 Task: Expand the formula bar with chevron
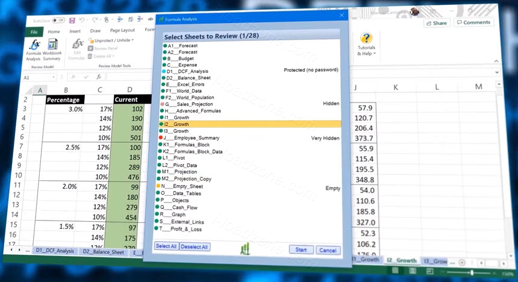pyautogui.click(x=497, y=72)
